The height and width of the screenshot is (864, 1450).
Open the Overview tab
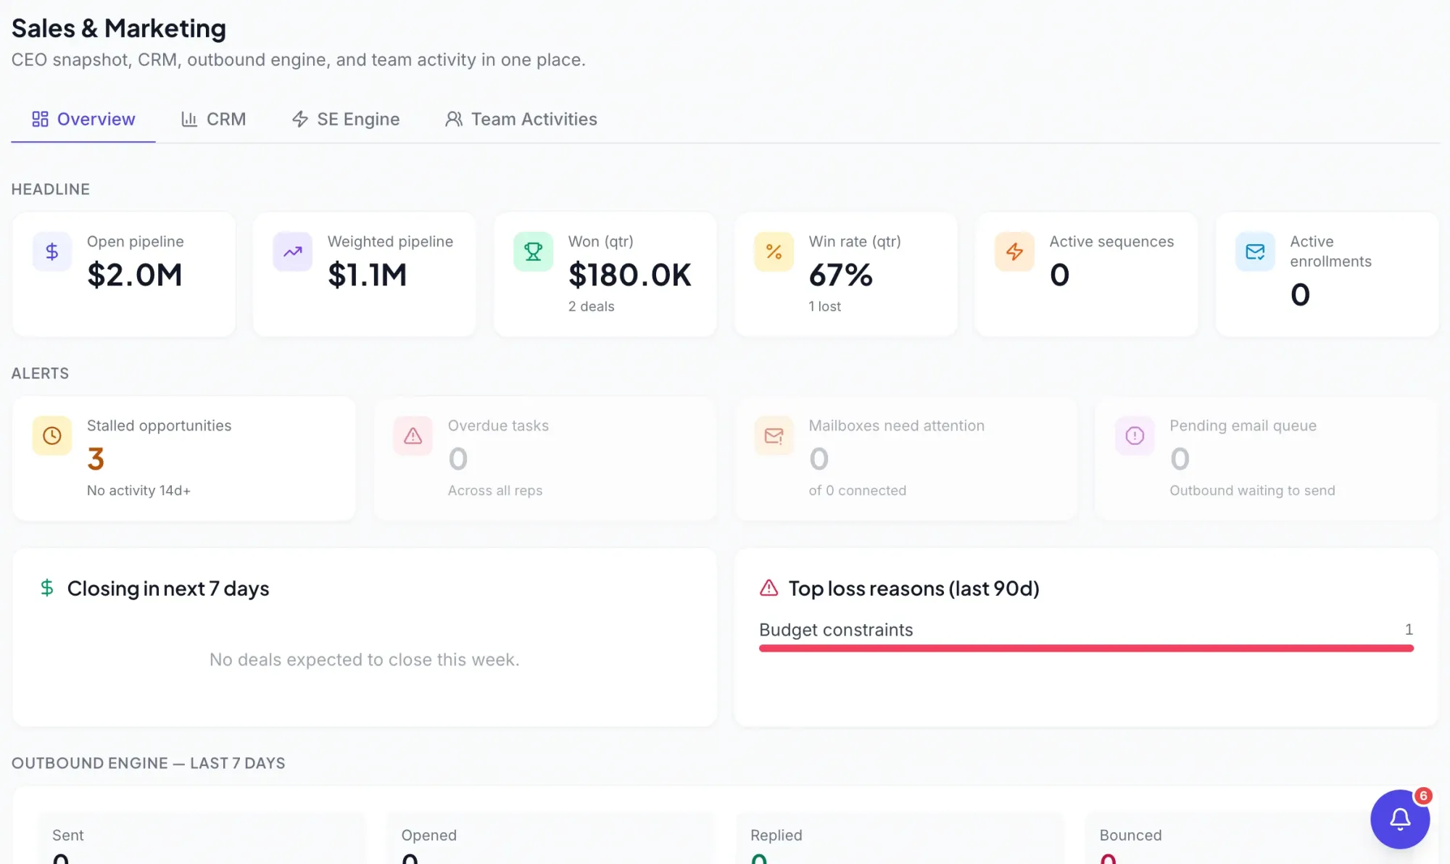tap(83, 119)
